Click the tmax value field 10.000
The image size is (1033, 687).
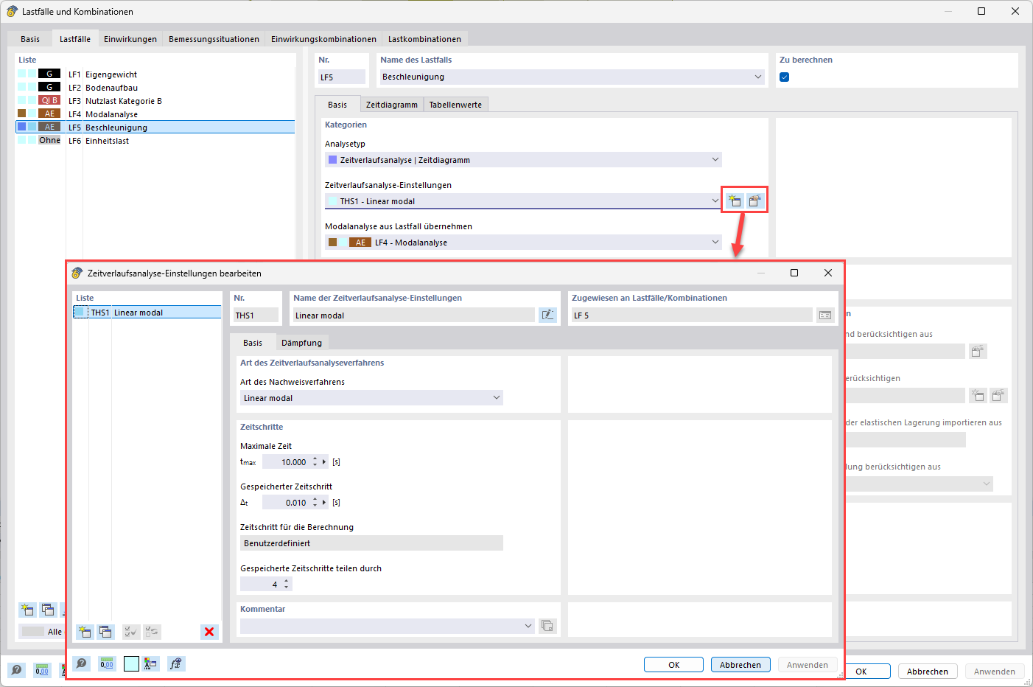(286, 462)
